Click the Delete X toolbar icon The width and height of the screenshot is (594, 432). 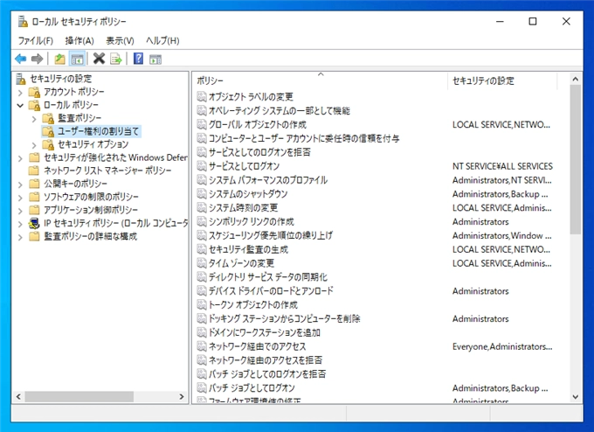tap(99, 59)
